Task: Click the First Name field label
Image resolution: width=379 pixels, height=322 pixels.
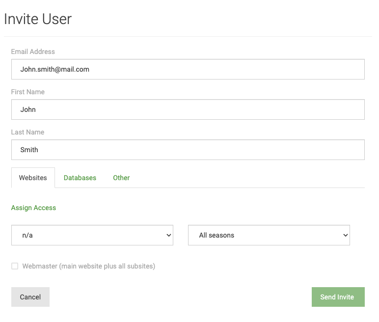Action: click(x=28, y=92)
